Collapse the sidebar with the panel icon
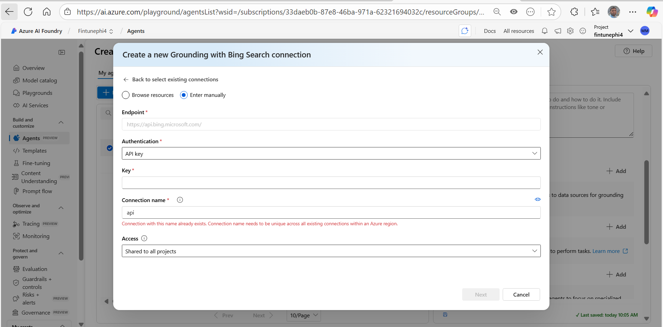 (62, 52)
